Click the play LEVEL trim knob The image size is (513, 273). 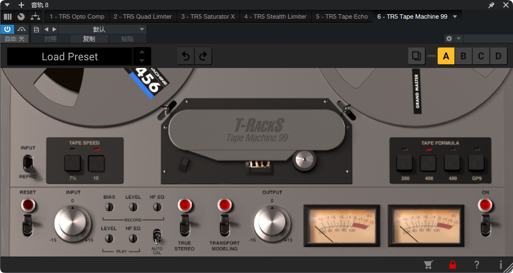tap(109, 238)
